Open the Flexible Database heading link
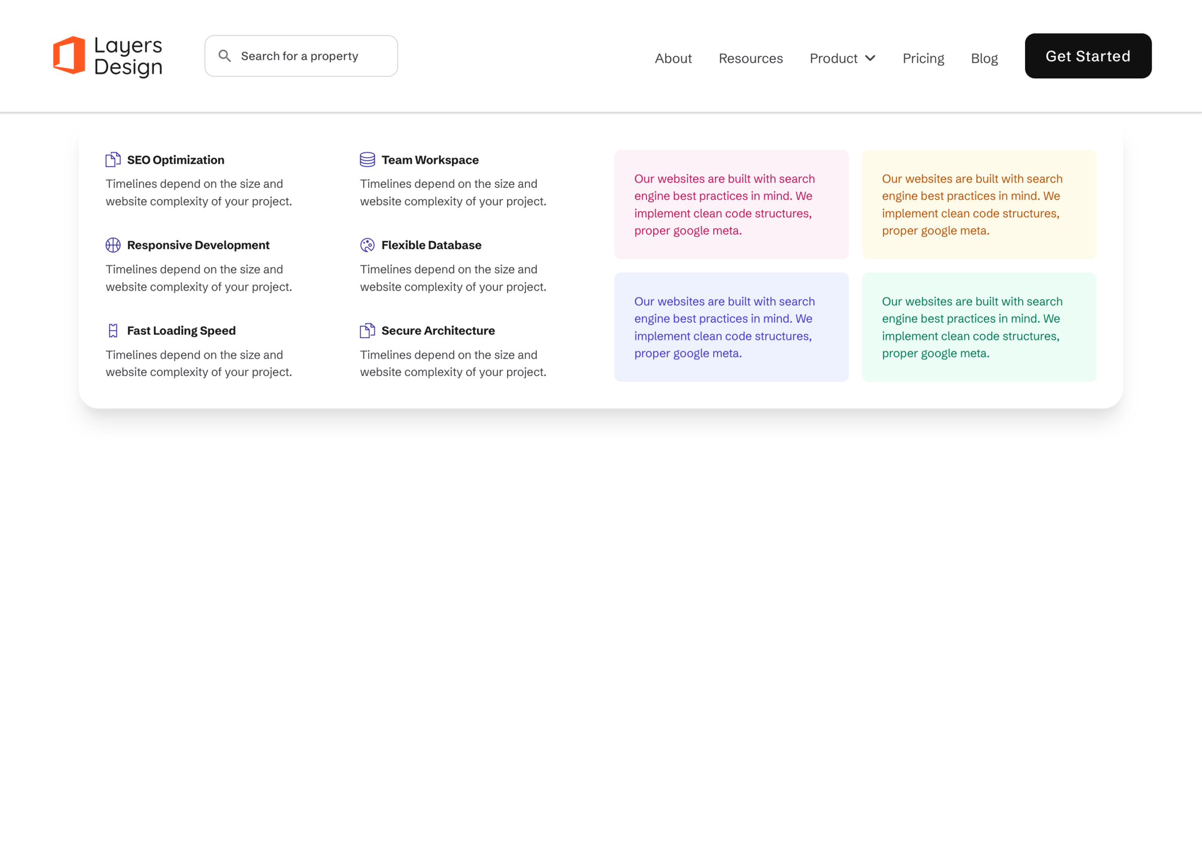The image size is (1202, 853). pyautogui.click(x=431, y=245)
